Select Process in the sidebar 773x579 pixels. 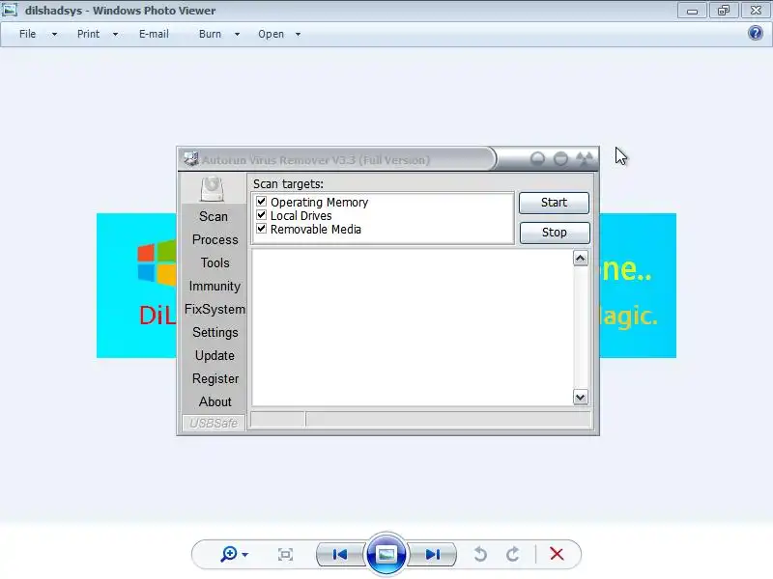[215, 239]
